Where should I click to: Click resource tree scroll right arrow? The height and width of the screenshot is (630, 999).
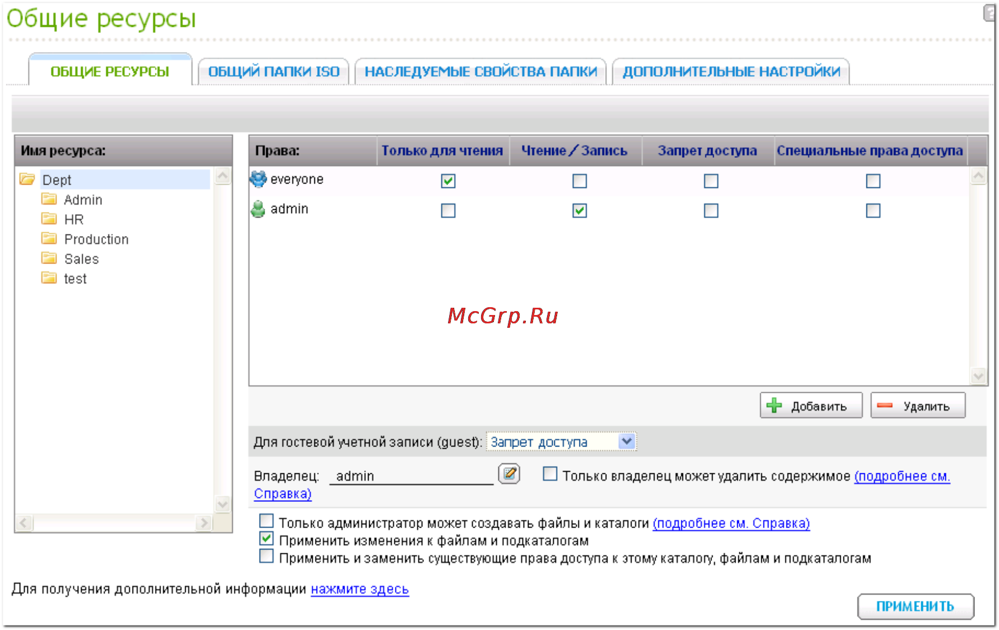pos(204,523)
